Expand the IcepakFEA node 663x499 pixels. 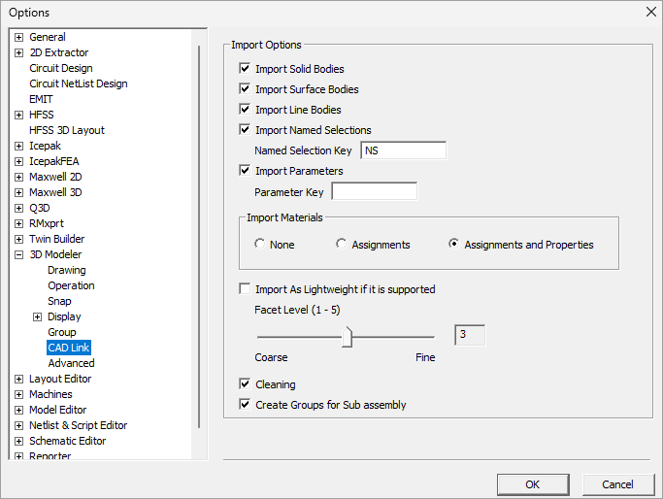pos(18,161)
